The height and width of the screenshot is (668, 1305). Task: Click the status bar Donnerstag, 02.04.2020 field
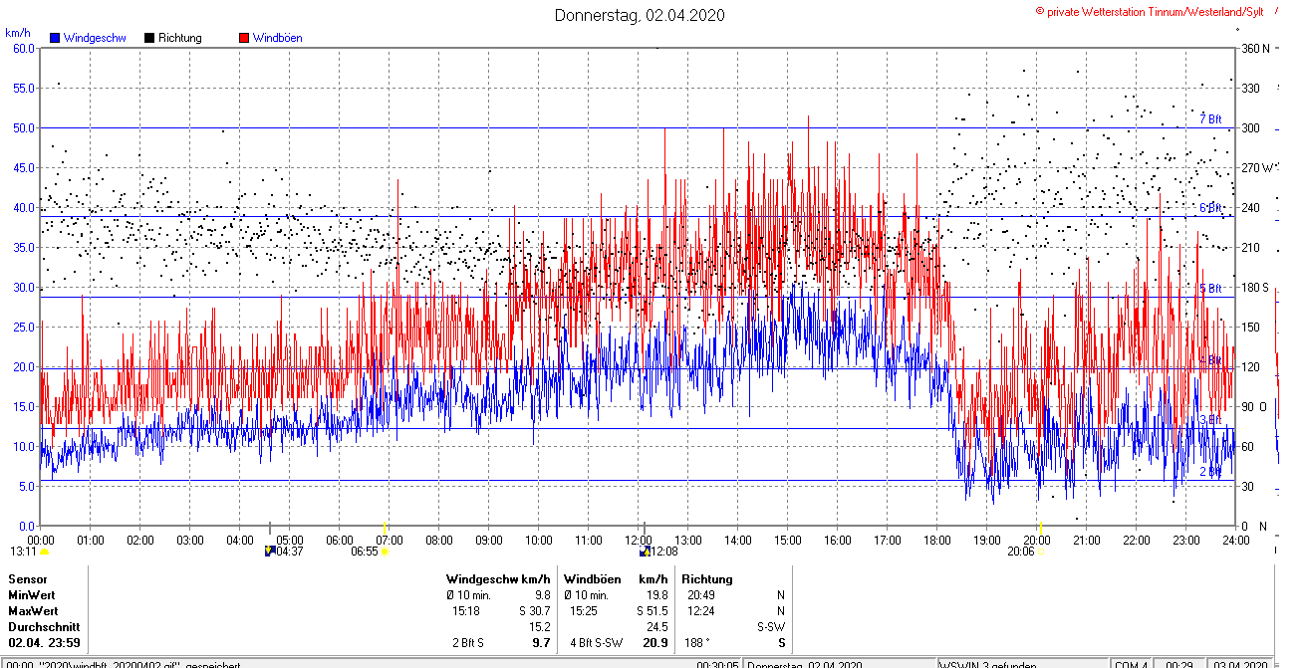pos(839,664)
